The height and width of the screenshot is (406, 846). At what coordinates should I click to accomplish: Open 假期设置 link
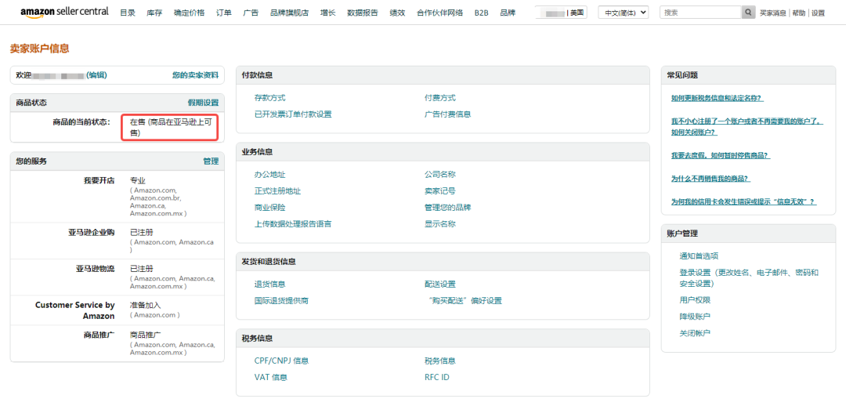point(203,102)
